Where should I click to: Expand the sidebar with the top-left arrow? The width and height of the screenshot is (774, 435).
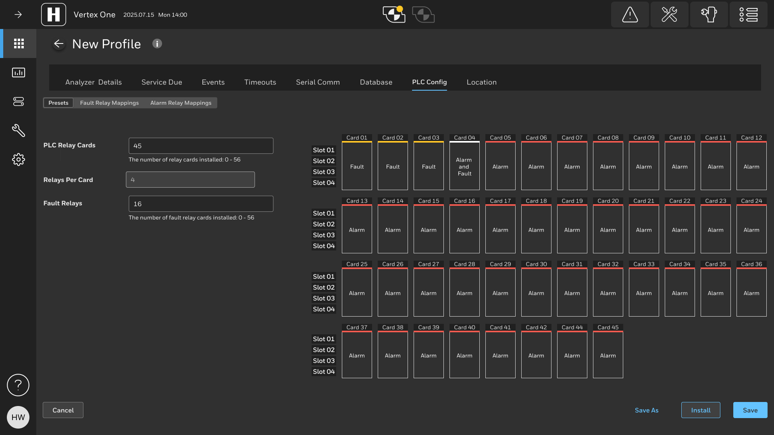18,14
